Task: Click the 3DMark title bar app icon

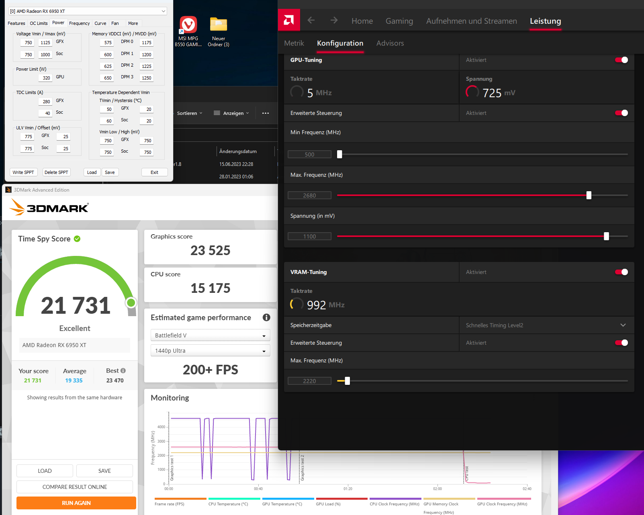Action: click(x=8, y=190)
